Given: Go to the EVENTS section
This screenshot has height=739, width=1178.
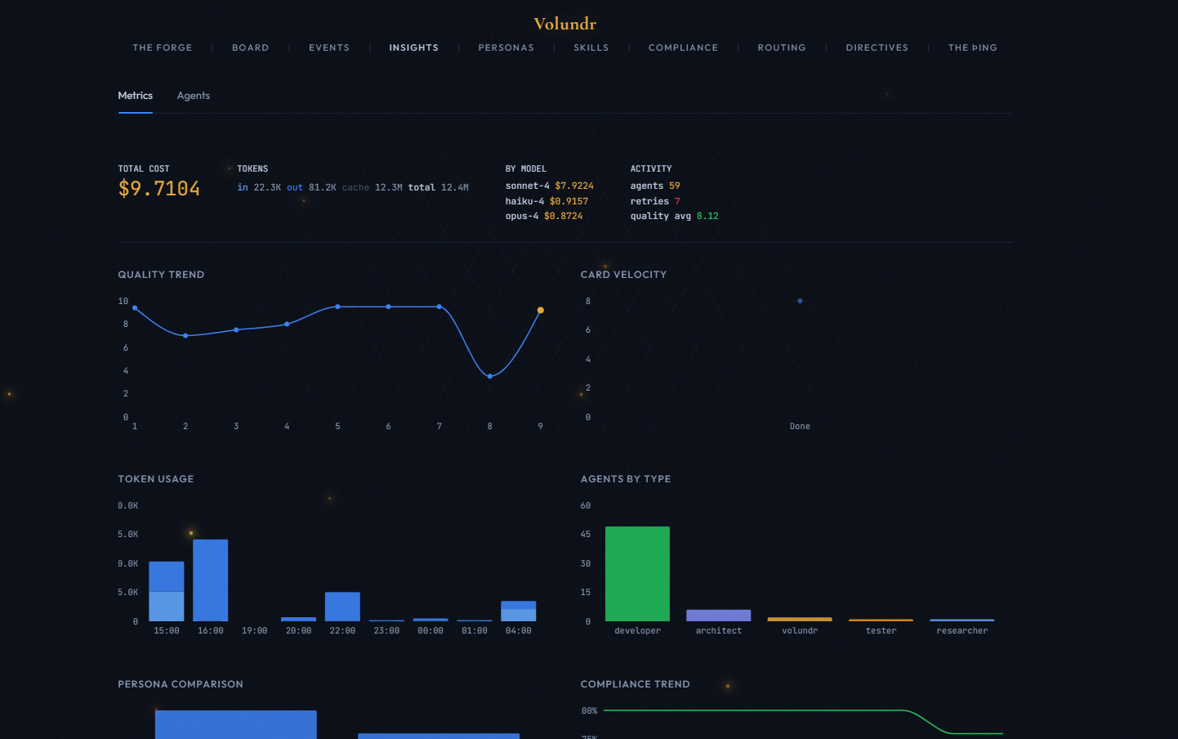Looking at the screenshot, I should pos(329,47).
